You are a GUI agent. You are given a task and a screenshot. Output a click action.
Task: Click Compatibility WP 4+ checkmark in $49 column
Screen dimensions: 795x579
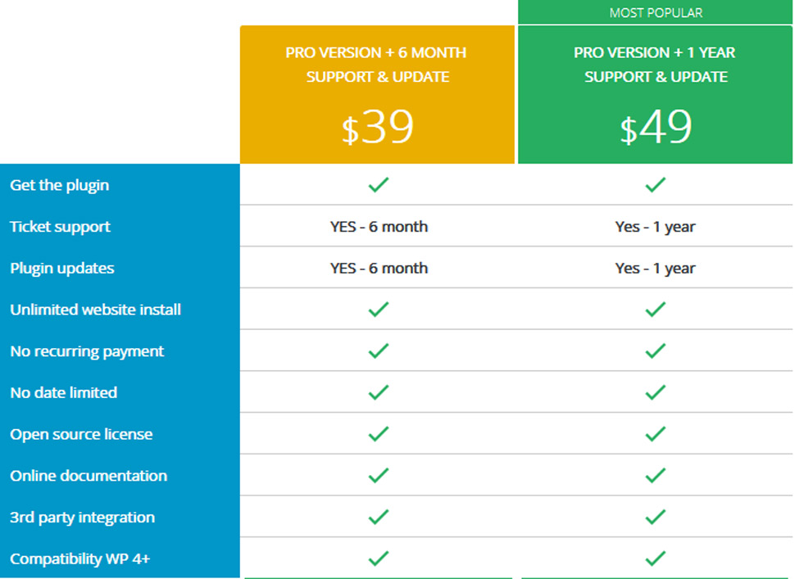[x=655, y=559]
